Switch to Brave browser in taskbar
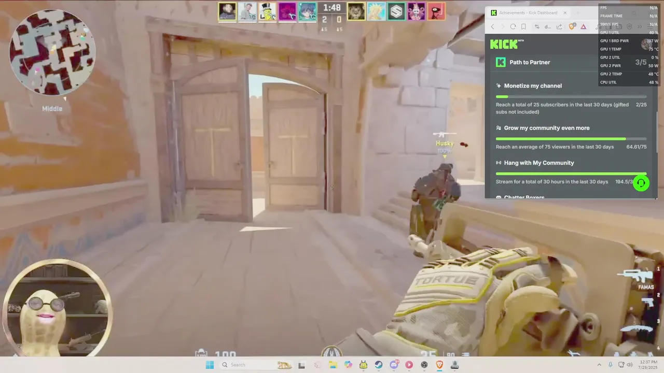The width and height of the screenshot is (664, 373). click(x=439, y=365)
